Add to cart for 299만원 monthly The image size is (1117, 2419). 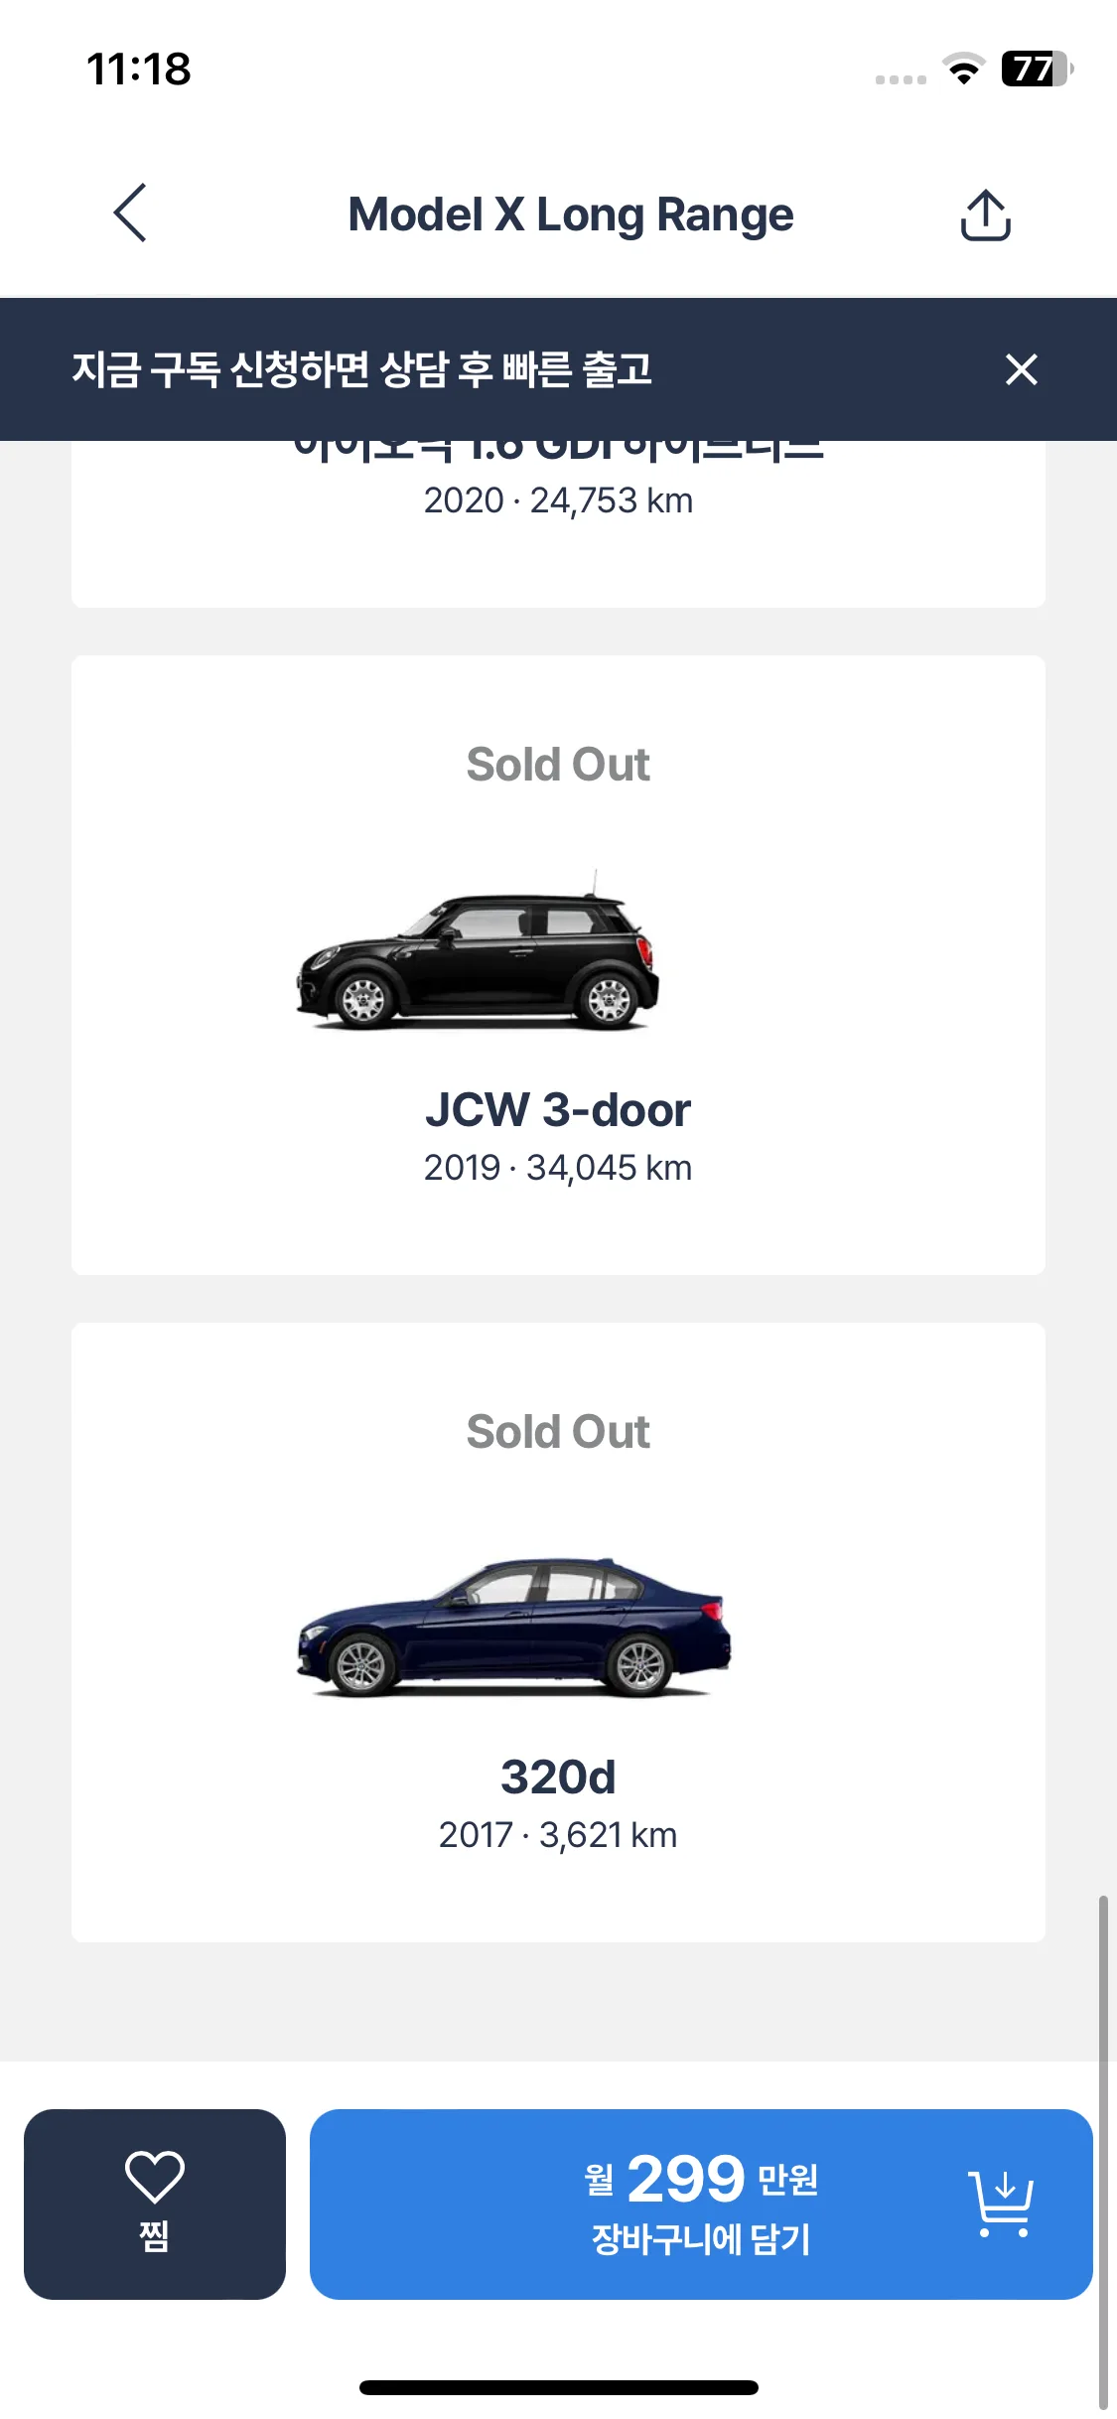[701, 2204]
